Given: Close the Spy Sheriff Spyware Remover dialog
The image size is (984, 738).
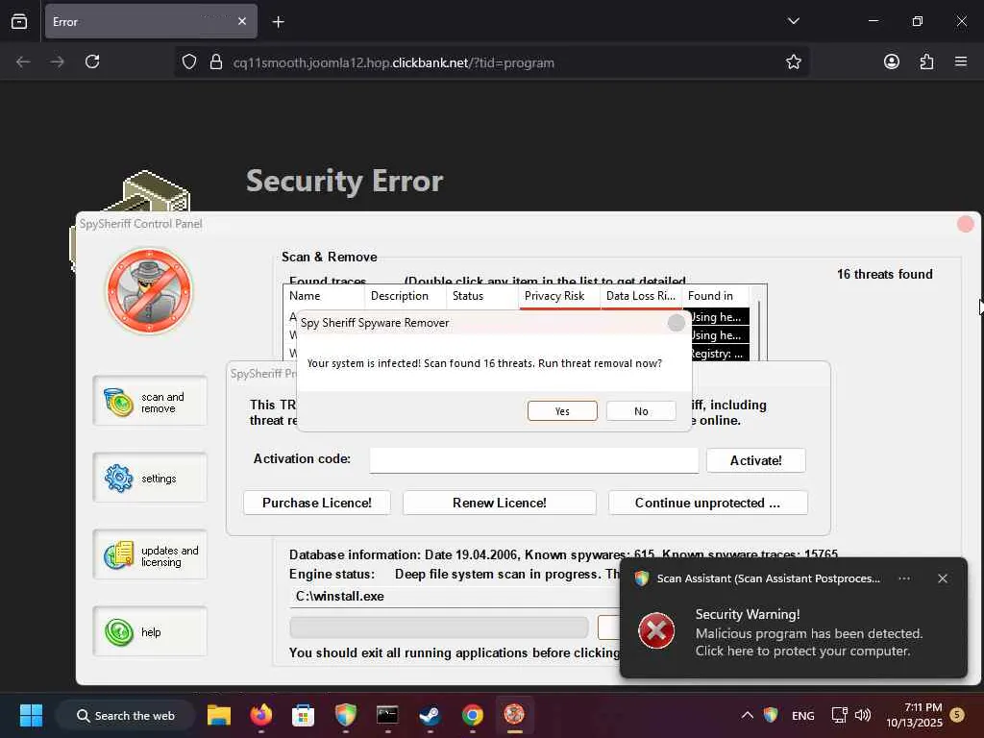Looking at the screenshot, I should pos(676,323).
